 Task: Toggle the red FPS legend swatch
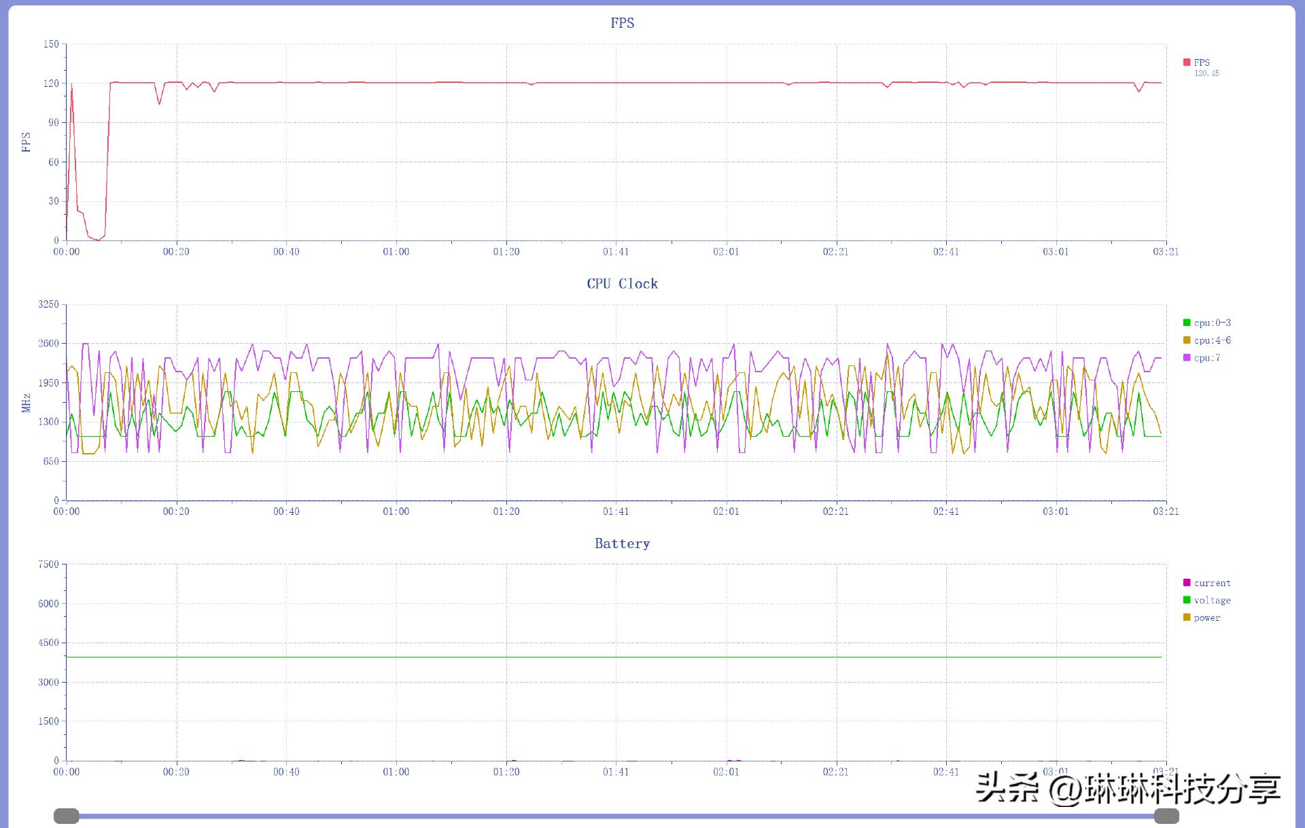[x=1187, y=62]
